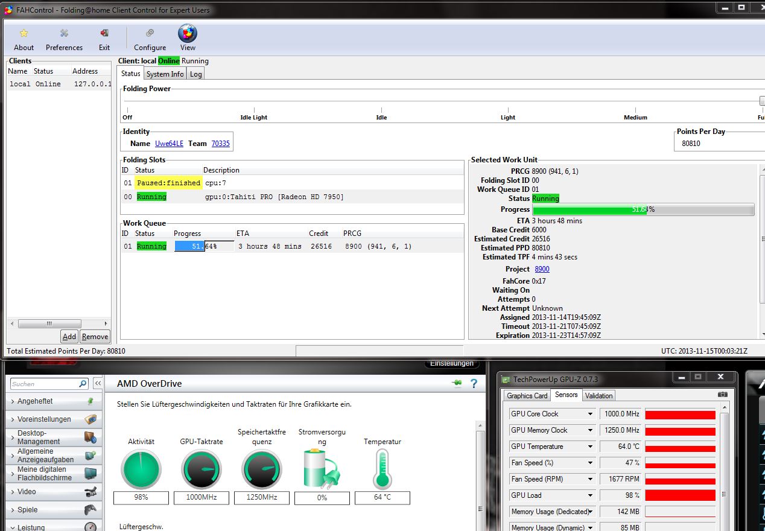This screenshot has width=765, height=531.
Task: Click the Aktivität gauge icon
Action: pos(141,469)
